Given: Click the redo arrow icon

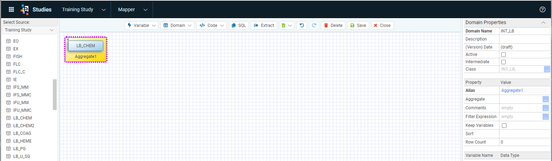Looking at the screenshot, I should tap(314, 25).
